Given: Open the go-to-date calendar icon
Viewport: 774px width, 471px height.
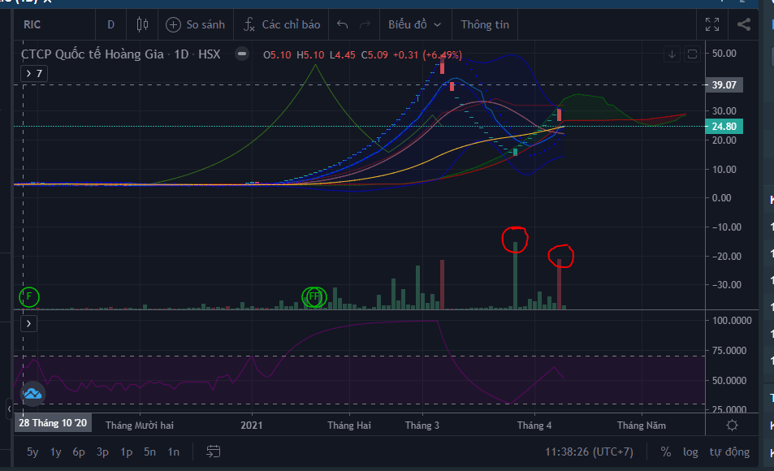Looking at the screenshot, I should [x=214, y=452].
